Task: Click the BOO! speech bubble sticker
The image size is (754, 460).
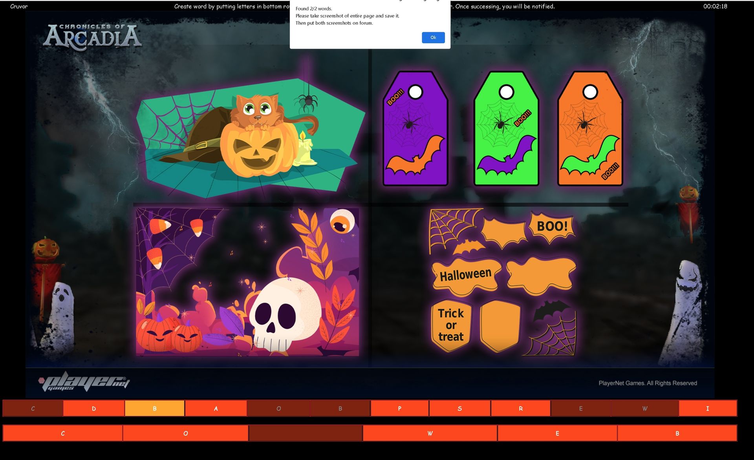Action: tap(552, 226)
